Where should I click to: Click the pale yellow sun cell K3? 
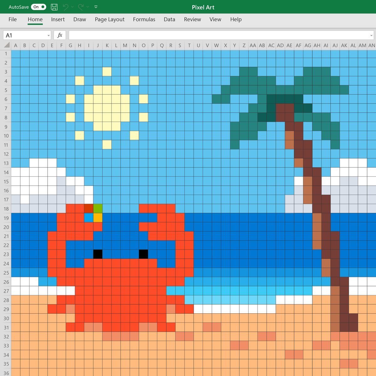(x=107, y=72)
